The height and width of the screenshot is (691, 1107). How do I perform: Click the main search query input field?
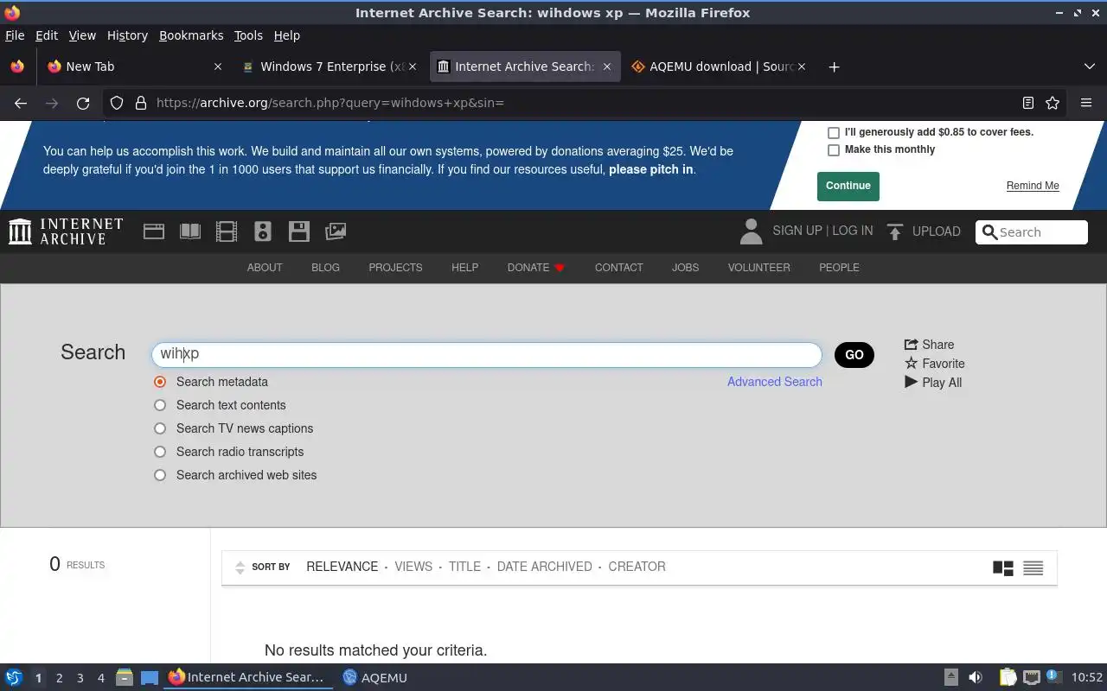tap(487, 354)
